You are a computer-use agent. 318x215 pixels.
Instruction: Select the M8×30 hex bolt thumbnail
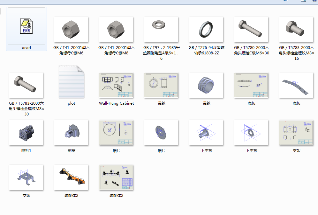click(26, 85)
